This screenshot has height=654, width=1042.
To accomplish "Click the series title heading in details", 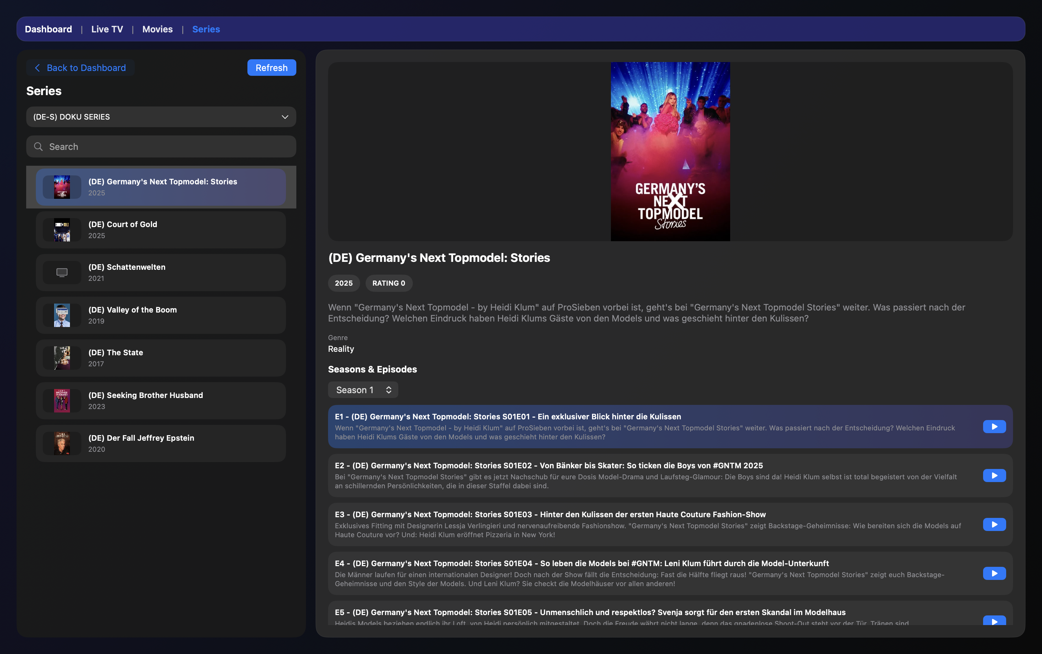I will click(x=439, y=258).
